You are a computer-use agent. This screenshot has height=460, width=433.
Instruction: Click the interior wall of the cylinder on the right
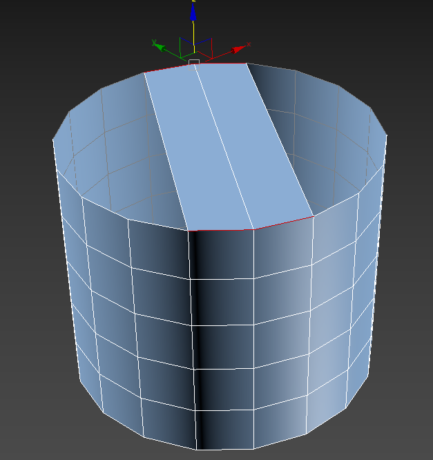(331, 138)
